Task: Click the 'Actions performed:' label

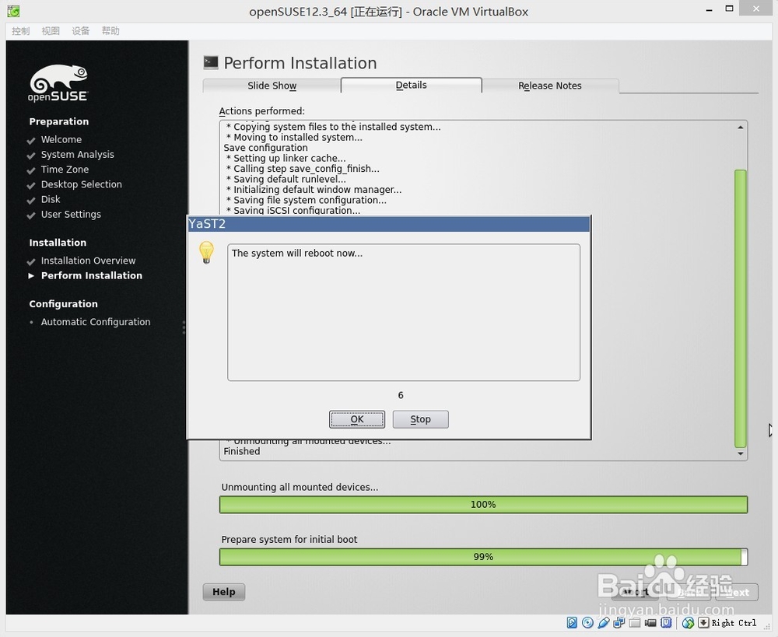Action: 262,111
